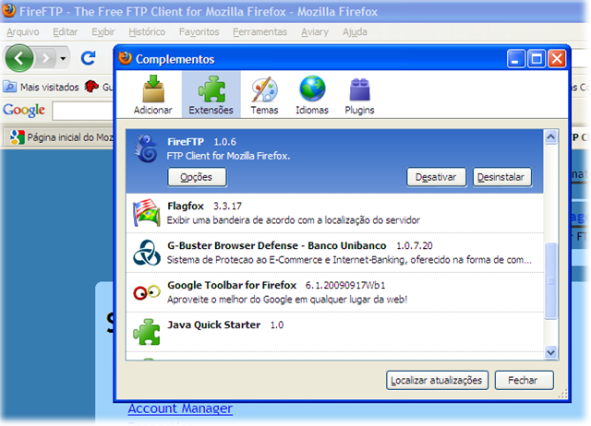Open the history dropdown next to forward button
Image resolution: width=591 pixels, height=426 pixels.
point(63,58)
